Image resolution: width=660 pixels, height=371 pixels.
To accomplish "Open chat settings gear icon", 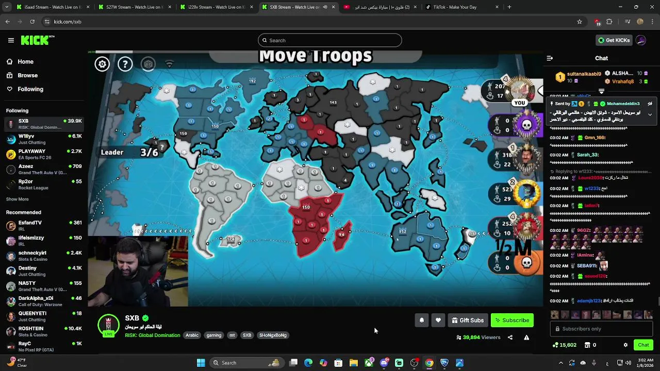I will [x=625, y=345].
